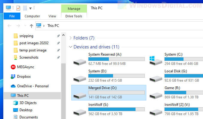Open temp post image folder
This screenshot has width=203, height=119.
point(33,50)
